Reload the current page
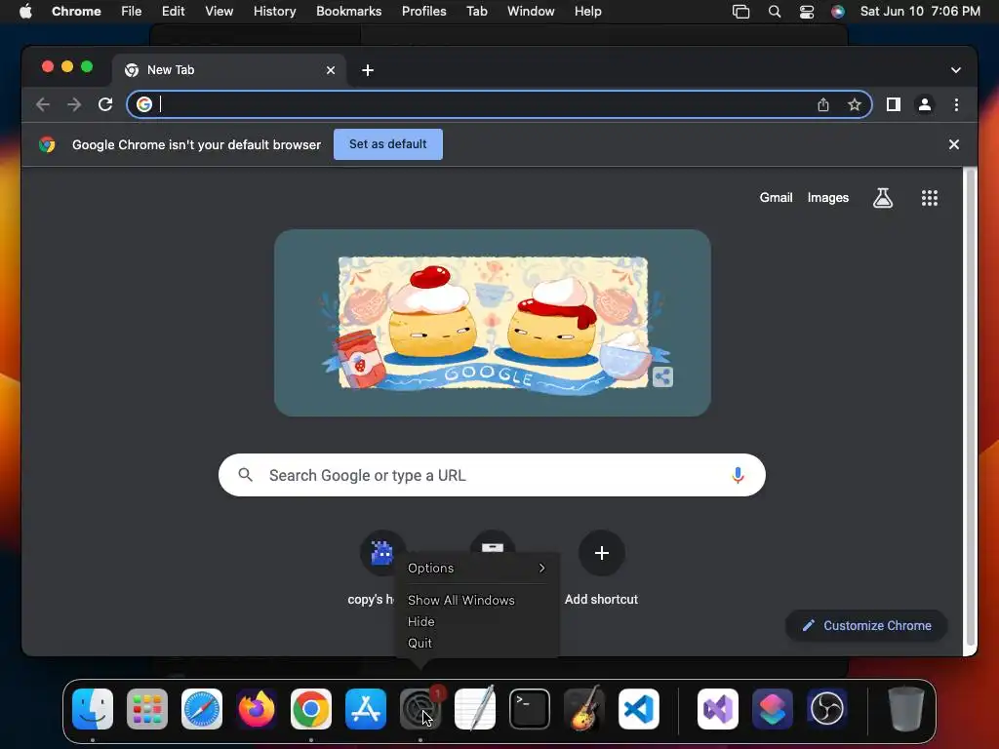This screenshot has height=749, width=999. 105,104
